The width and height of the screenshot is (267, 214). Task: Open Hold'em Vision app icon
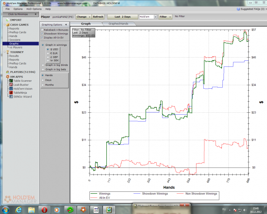[x=11, y=89]
